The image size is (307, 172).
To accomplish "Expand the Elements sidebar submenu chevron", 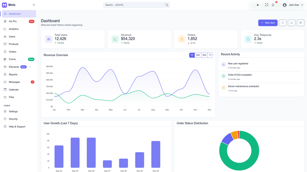I will tap(30, 67).
